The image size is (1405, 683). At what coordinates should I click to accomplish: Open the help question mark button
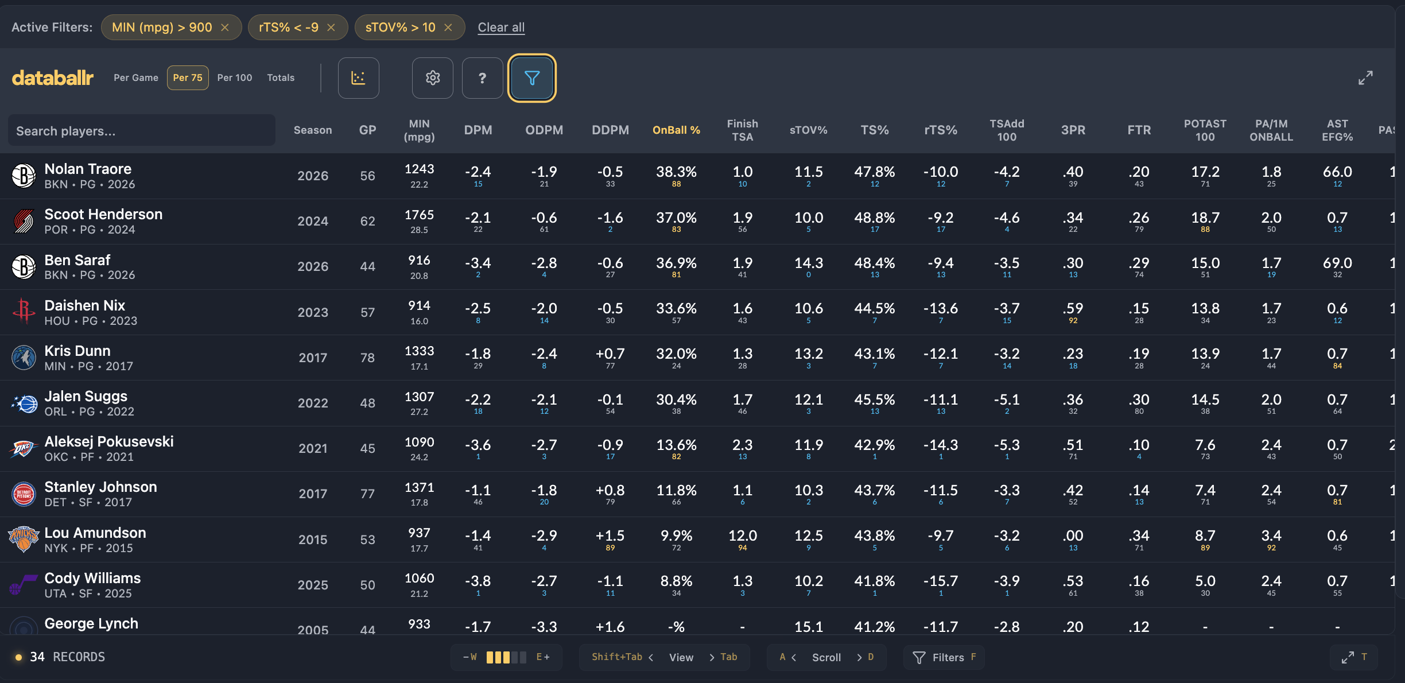pos(482,78)
